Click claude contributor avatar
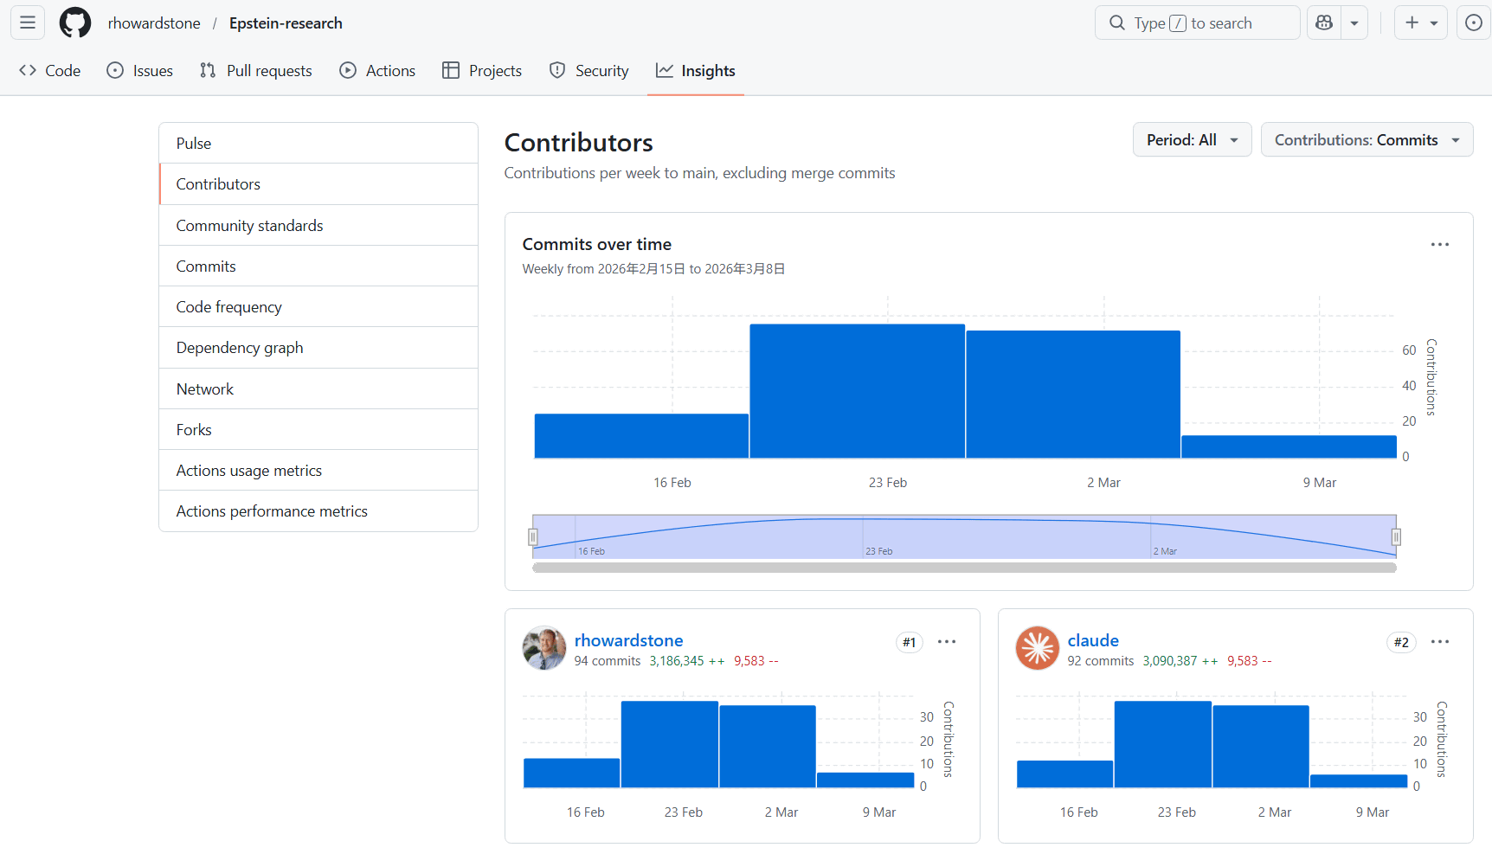 (x=1038, y=648)
